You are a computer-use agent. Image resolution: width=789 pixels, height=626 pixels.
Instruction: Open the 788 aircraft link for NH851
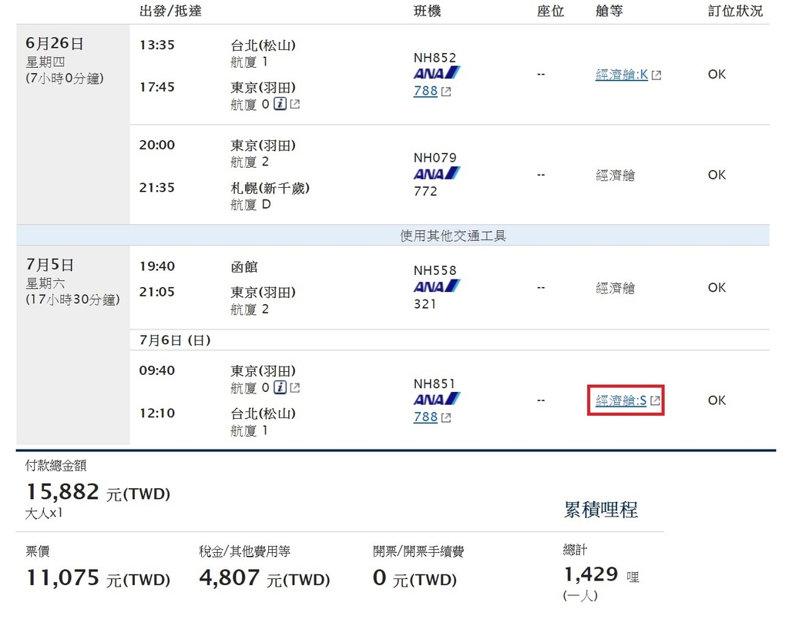point(425,417)
